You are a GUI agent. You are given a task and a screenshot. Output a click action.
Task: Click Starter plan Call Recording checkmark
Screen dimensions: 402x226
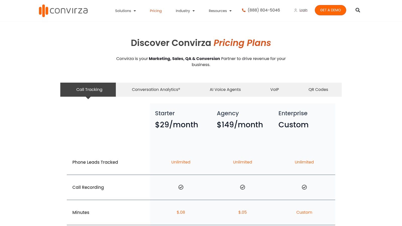(181, 187)
